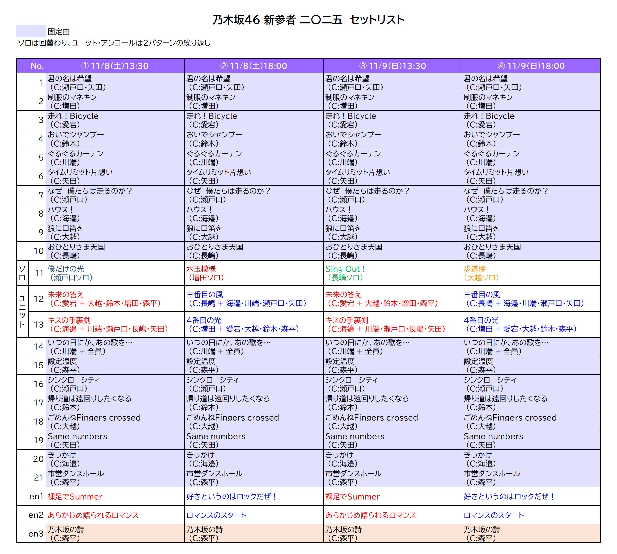Click なぜ 僕たちは走るのか? in the ③ 11/9 13:30 column

(x=393, y=195)
